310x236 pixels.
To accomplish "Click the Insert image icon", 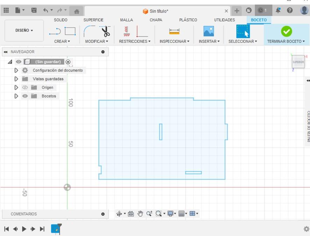I will pyautogui.click(x=209, y=31).
